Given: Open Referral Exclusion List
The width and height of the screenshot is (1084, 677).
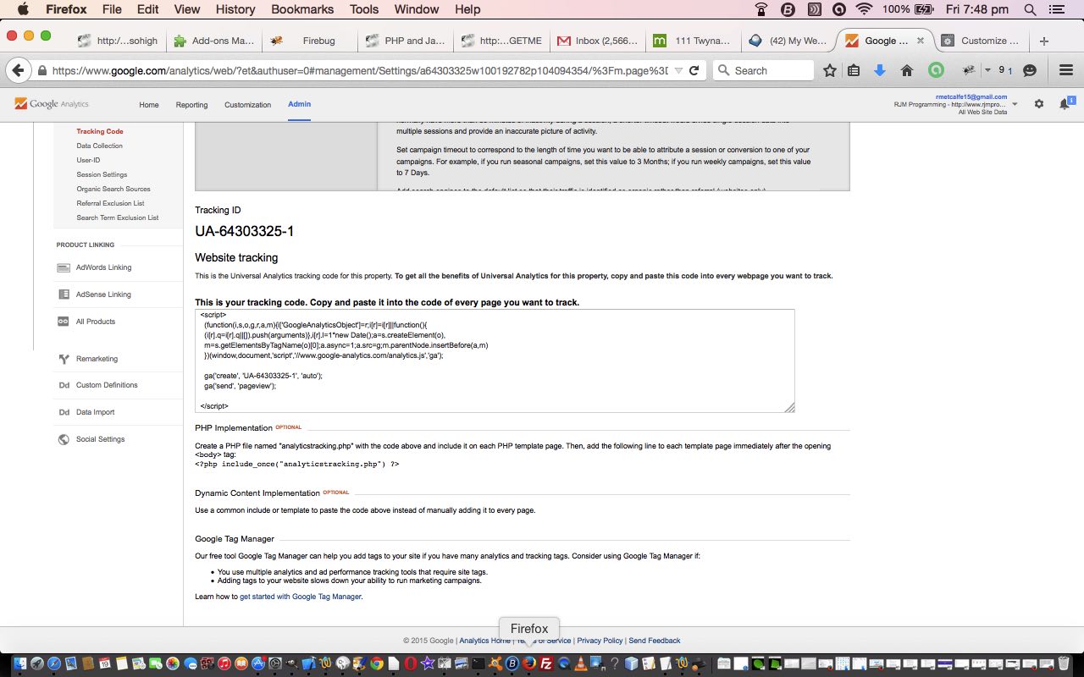Looking at the screenshot, I should 110,203.
